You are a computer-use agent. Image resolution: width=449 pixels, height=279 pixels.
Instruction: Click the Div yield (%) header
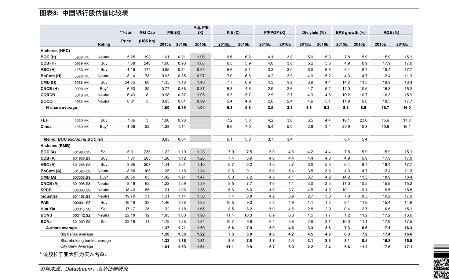314,33
